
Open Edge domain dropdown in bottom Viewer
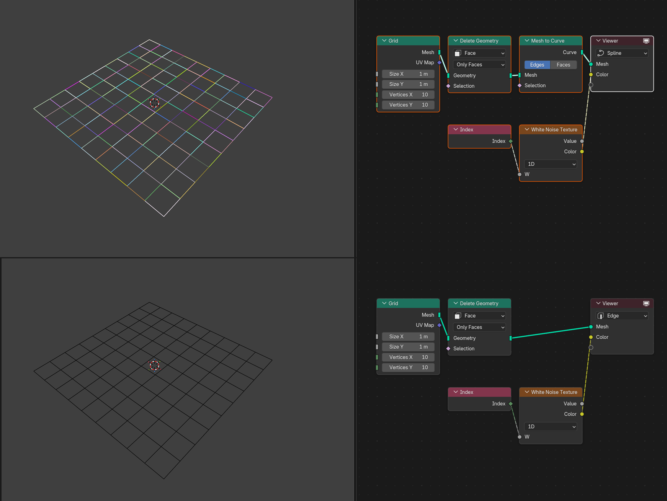tap(622, 316)
